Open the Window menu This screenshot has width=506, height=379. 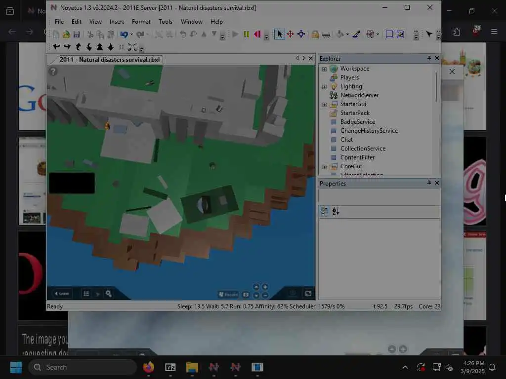(191, 22)
